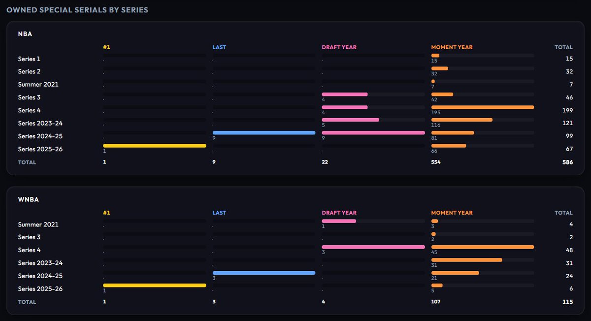Click the 554 Moment Year total in NBA
Image resolution: width=591 pixels, height=321 pixels.
pyautogui.click(x=436, y=162)
